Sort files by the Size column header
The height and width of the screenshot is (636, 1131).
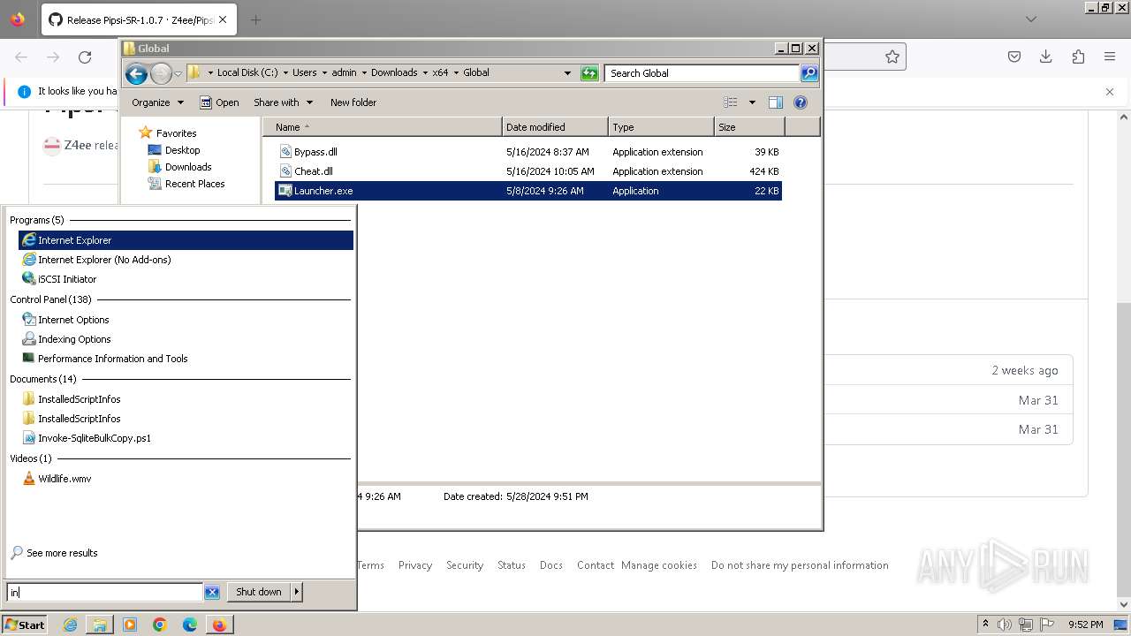(x=749, y=127)
